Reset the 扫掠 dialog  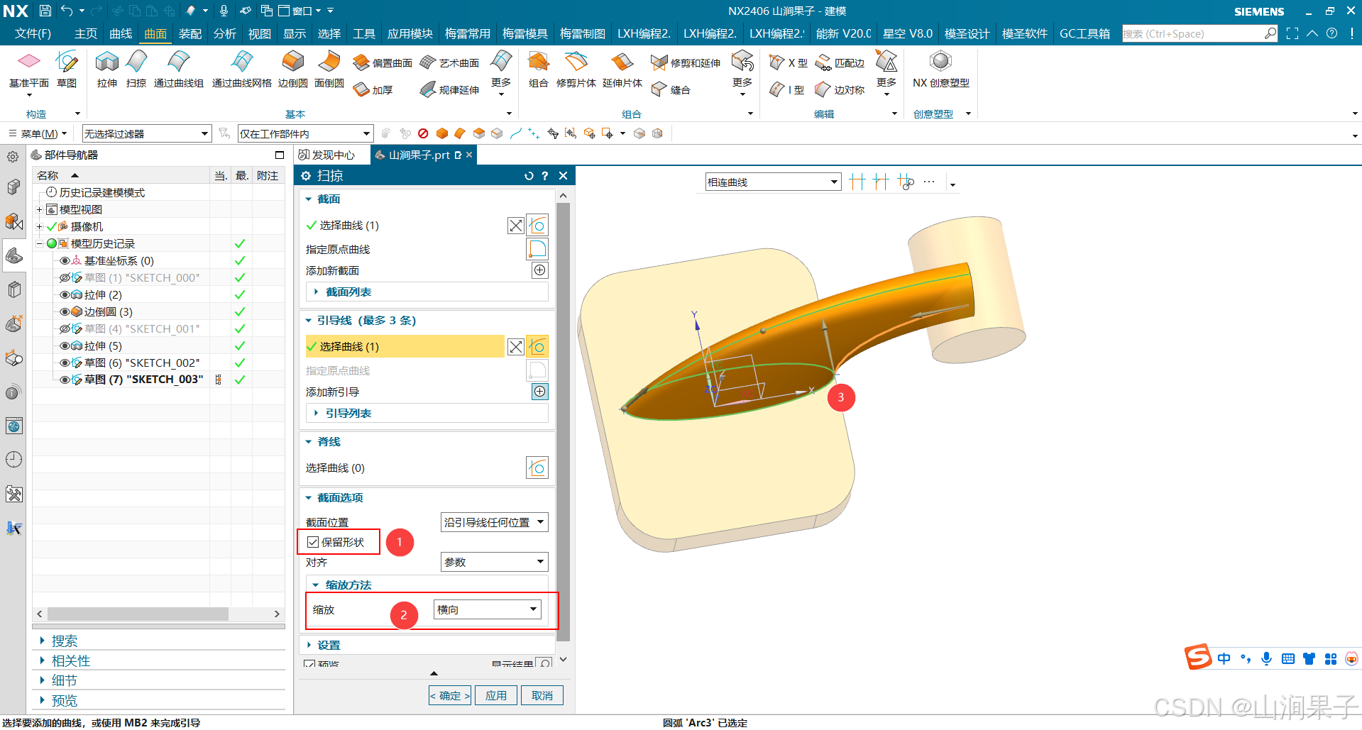click(x=529, y=176)
